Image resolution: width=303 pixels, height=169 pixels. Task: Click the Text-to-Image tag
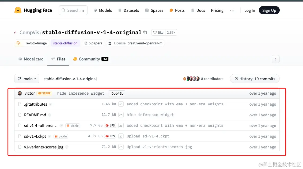pyautogui.click(x=32, y=43)
